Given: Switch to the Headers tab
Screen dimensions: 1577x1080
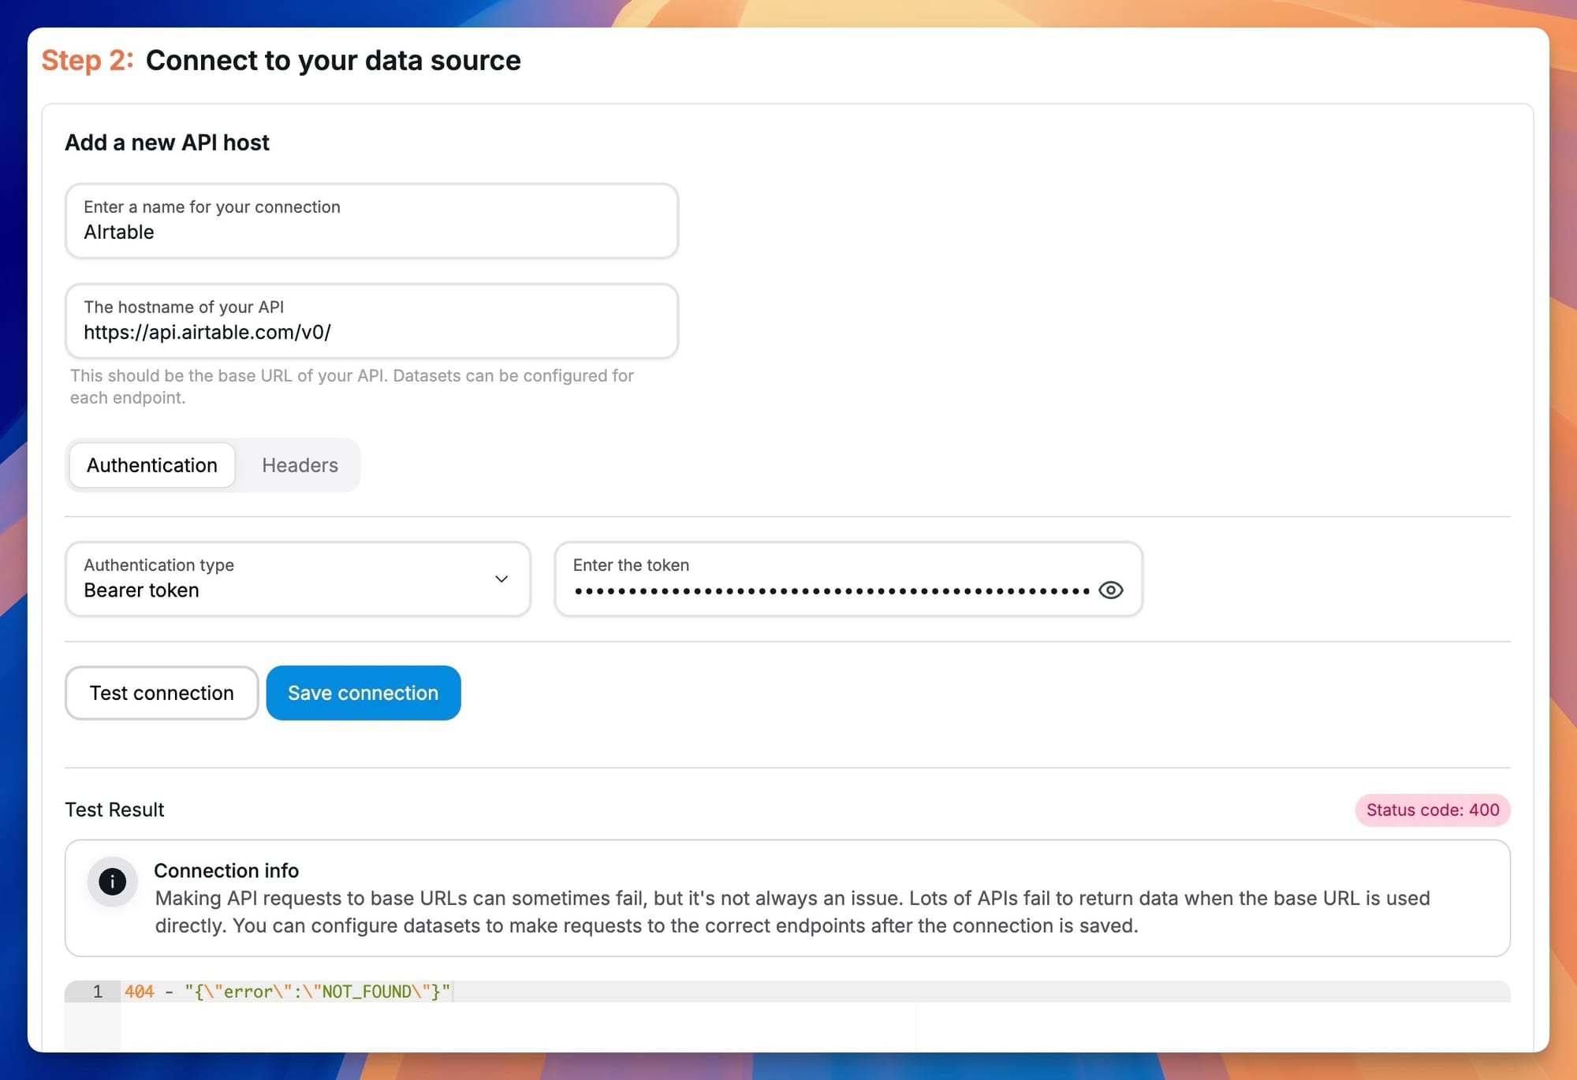Looking at the screenshot, I should (299, 465).
